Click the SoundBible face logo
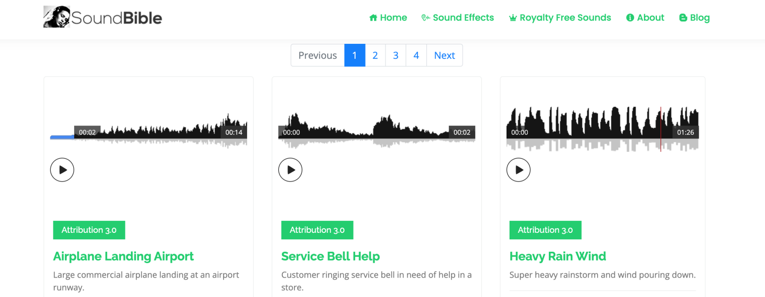 56,16
